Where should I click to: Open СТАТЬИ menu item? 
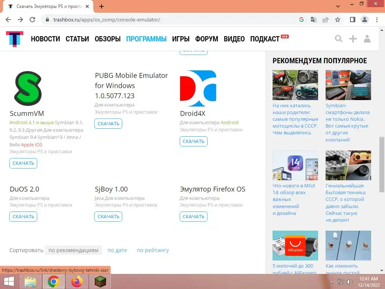click(x=77, y=39)
